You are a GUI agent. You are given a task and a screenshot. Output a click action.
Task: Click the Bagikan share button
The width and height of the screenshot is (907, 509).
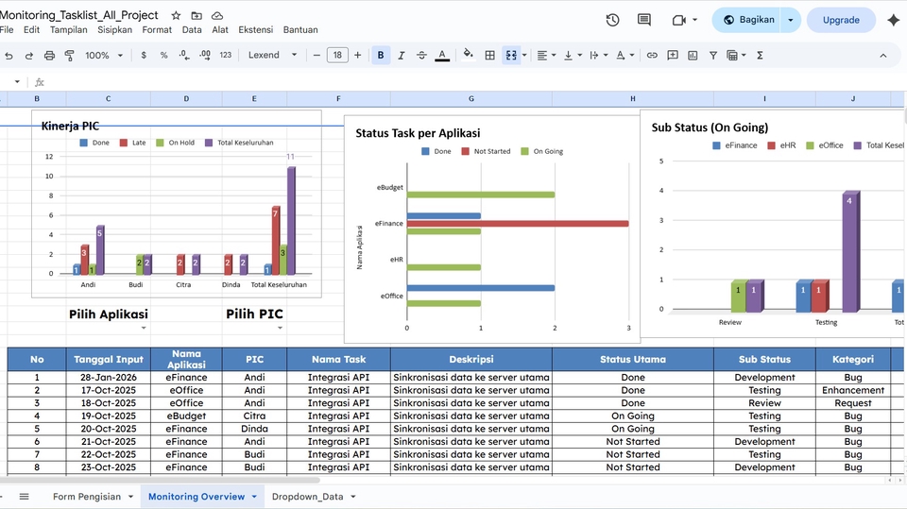[748, 20]
